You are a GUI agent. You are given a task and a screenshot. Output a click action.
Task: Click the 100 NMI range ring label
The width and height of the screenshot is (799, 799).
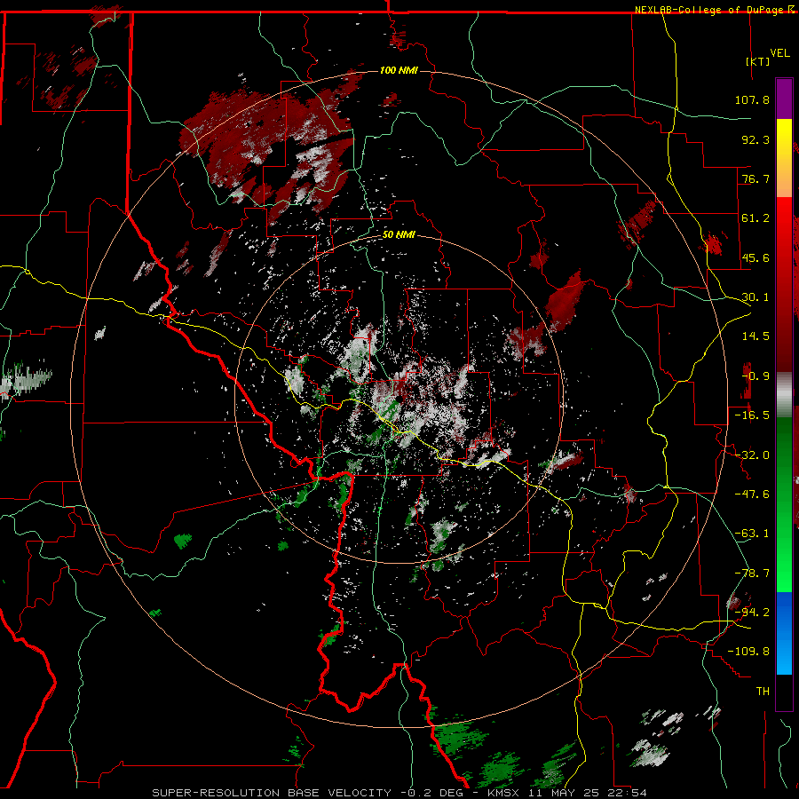(399, 70)
